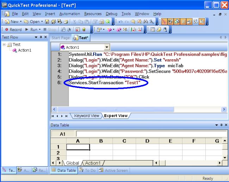Open the Debug menu
Image resolution: width=229 pixels, height=182 pixels.
pos(112,14)
